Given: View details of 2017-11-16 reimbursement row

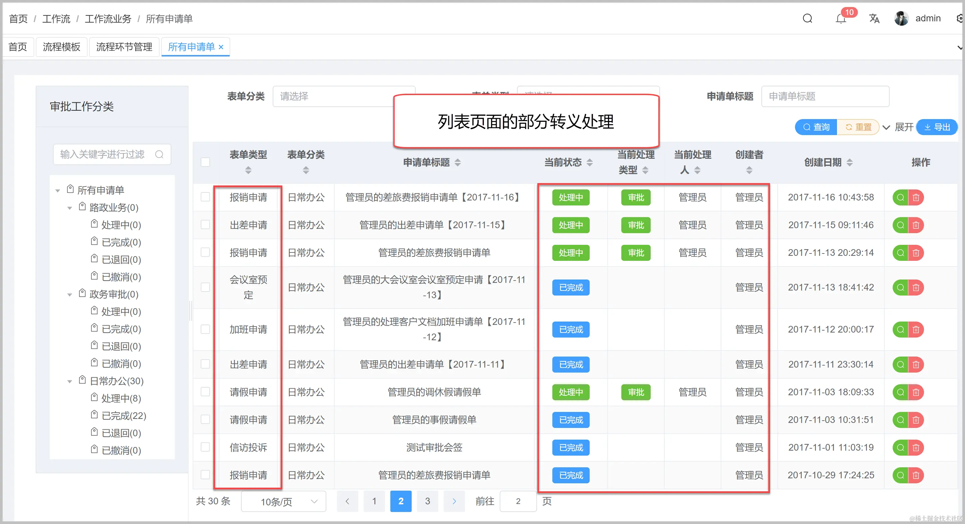Looking at the screenshot, I should tap(900, 197).
